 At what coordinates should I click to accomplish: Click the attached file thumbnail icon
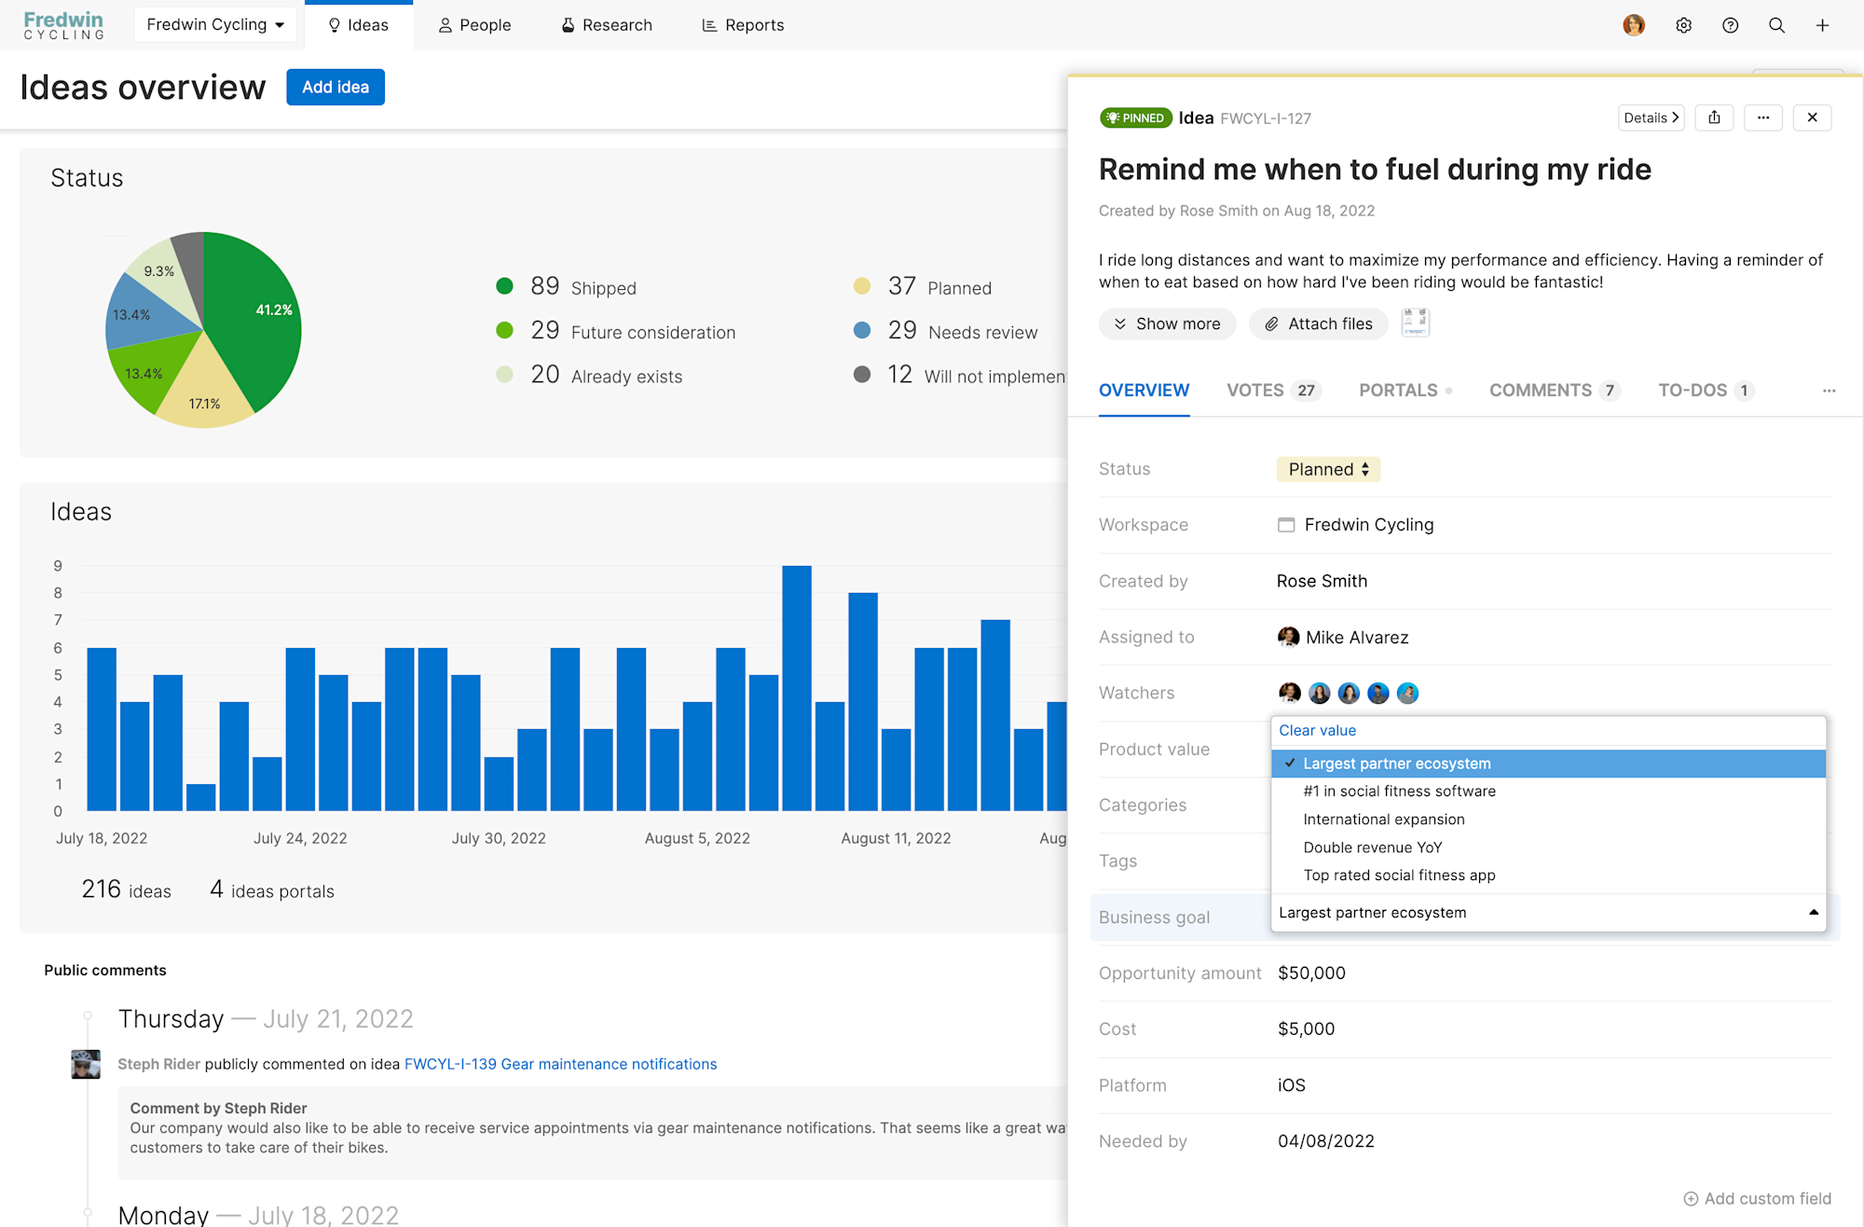pos(1415,323)
